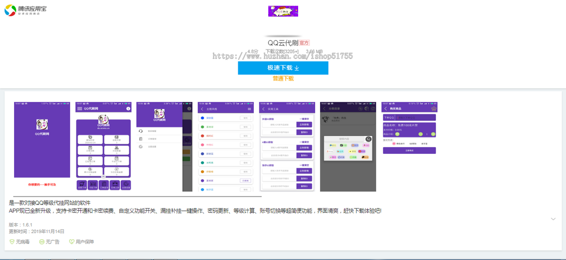Open the side drawer screenshot

tap(165, 146)
